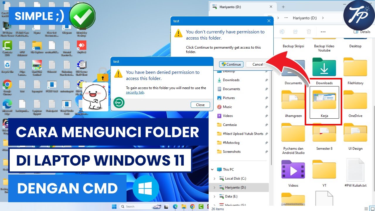Select the Hariyanto (D:) Explorer tab

[242, 7]
